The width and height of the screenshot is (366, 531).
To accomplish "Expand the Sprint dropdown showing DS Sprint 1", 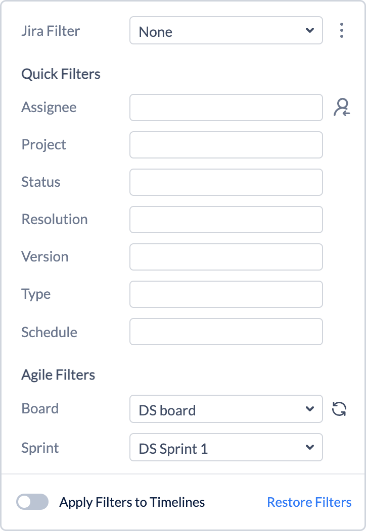I will [x=226, y=447].
